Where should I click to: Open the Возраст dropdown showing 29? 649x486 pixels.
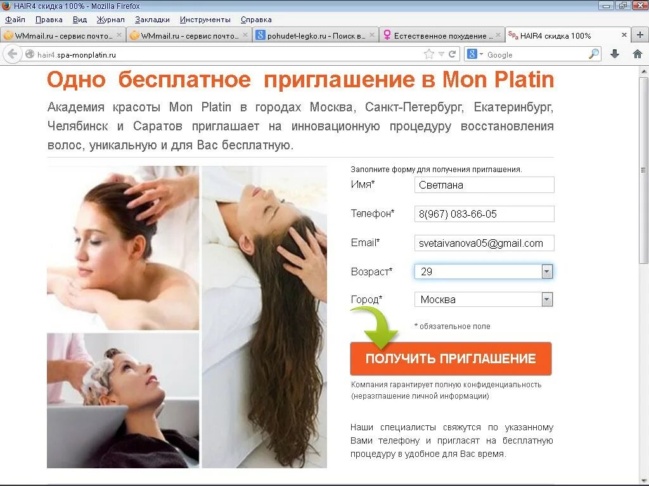484,271
